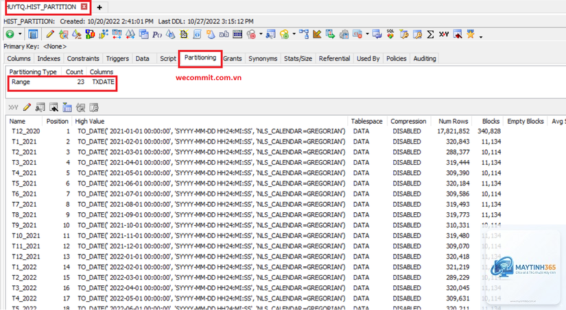Click the gray gear with table icon
This screenshot has height=310, width=566.
(344, 34)
